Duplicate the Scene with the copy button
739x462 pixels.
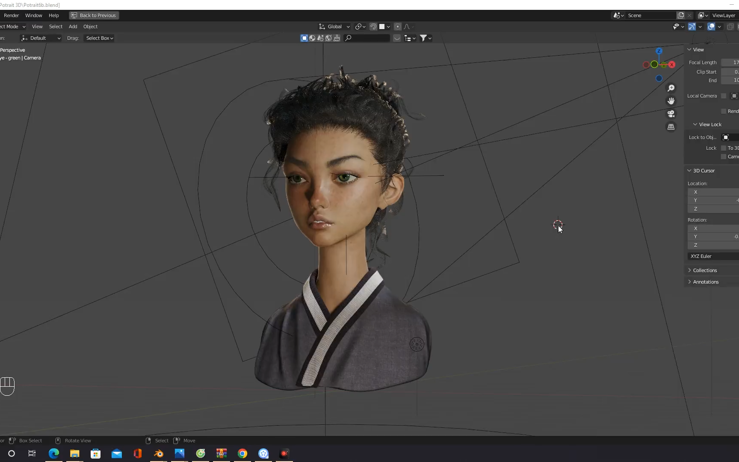pyautogui.click(x=680, y=15)
